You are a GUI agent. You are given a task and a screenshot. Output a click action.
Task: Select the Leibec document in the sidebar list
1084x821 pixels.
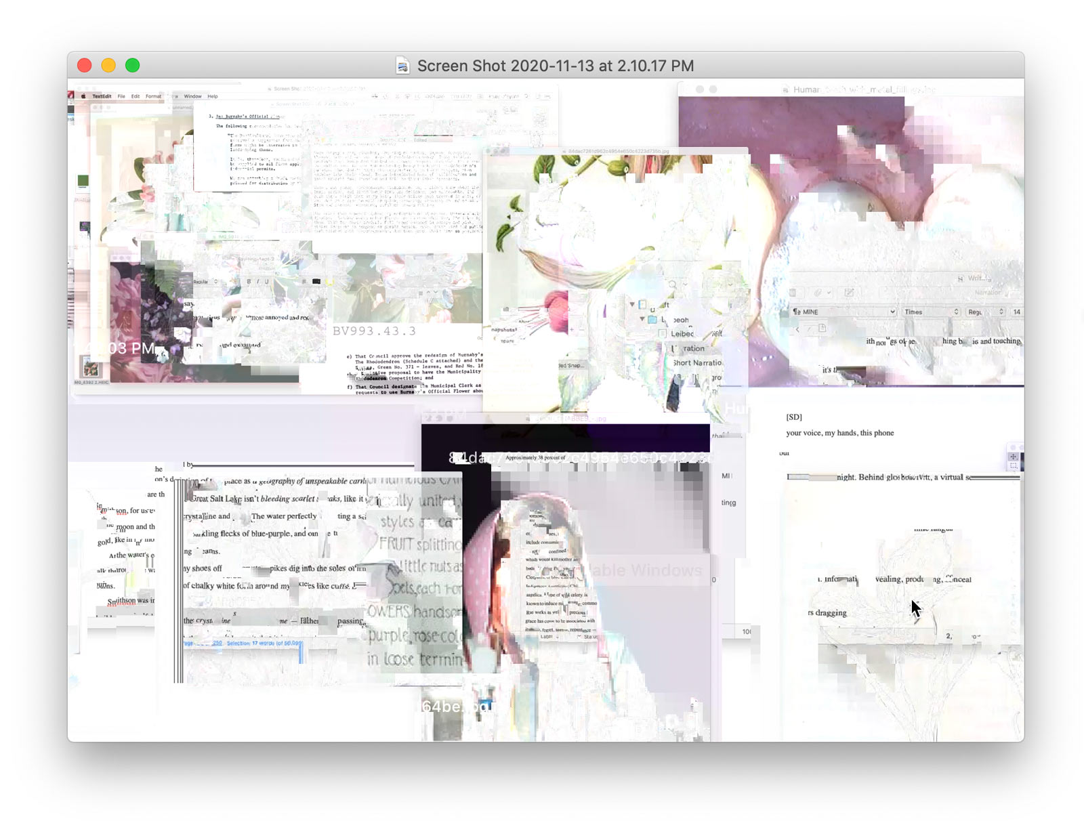[x=682, y=334]
